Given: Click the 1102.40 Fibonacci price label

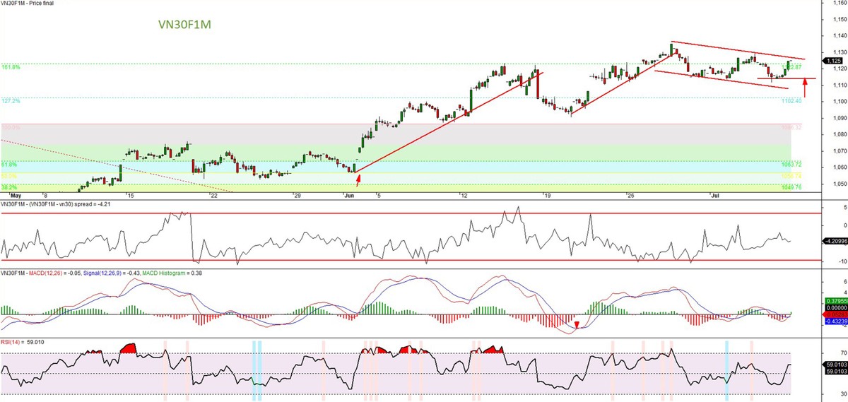Looking at the screenshot, I should coord(791,102).
